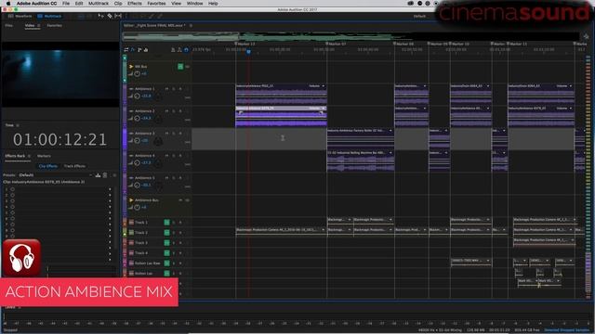Open the Effects Rack tab
Image resolution: width=595 pixels, height=334 pixels.
(x=15, y=156)
